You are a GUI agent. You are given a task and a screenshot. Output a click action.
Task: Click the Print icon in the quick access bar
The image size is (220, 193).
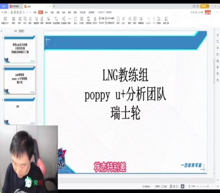pos(18,12)
